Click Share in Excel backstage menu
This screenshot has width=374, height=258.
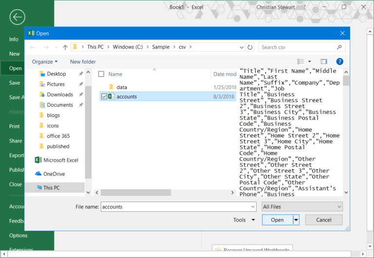coord(16,141)
